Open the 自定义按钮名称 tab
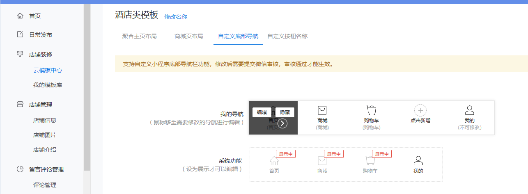This screenshot has width=528, height=194. pyautogui.click(x=287, y=36)
